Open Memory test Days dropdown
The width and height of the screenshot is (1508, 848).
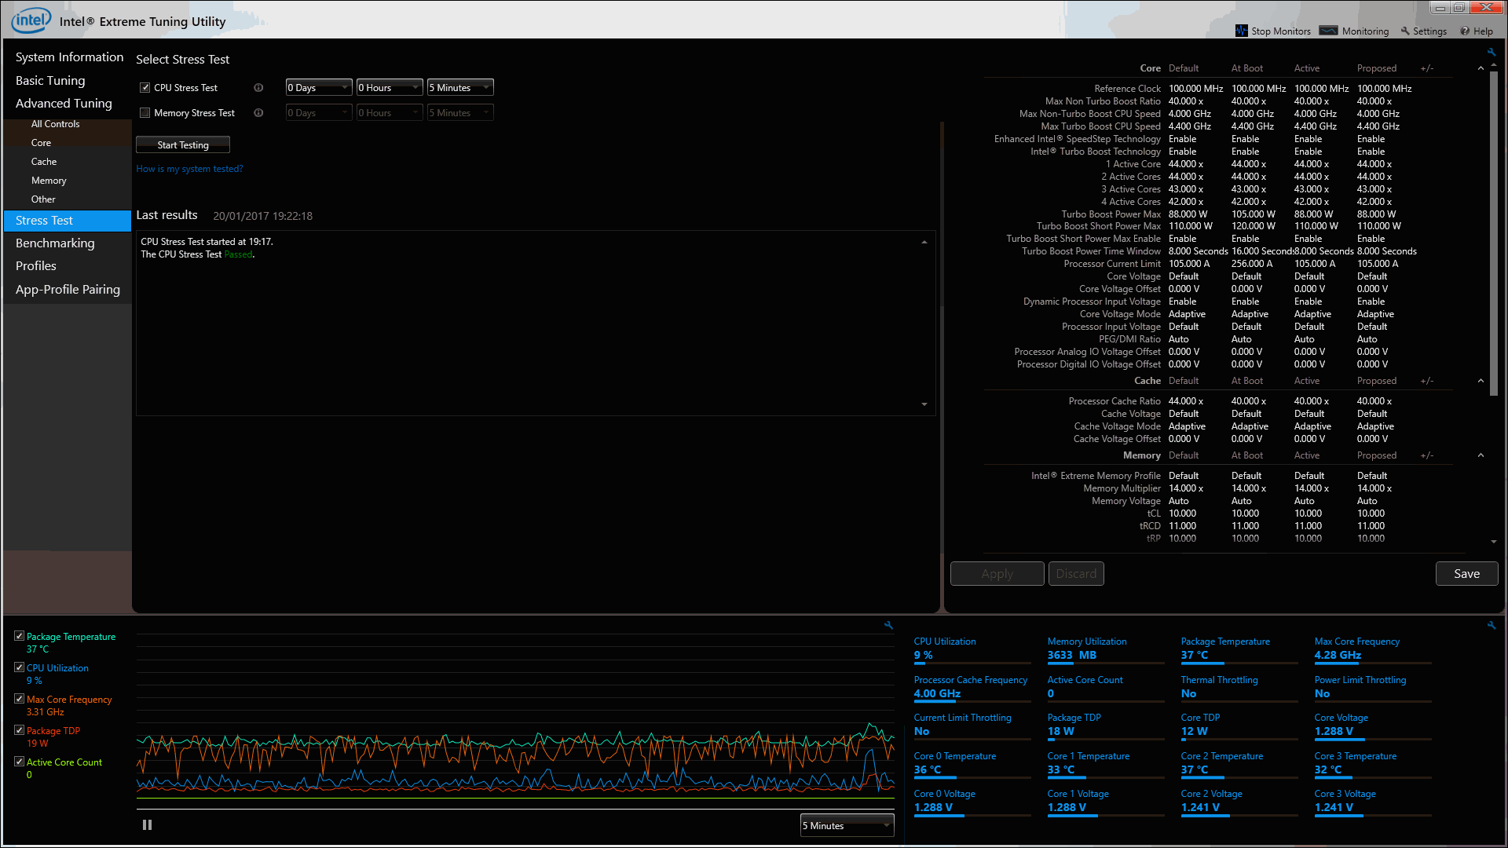click(x=319, y=112)
